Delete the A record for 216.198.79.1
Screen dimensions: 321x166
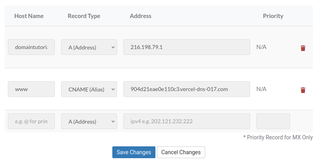[x=303, y=48]
